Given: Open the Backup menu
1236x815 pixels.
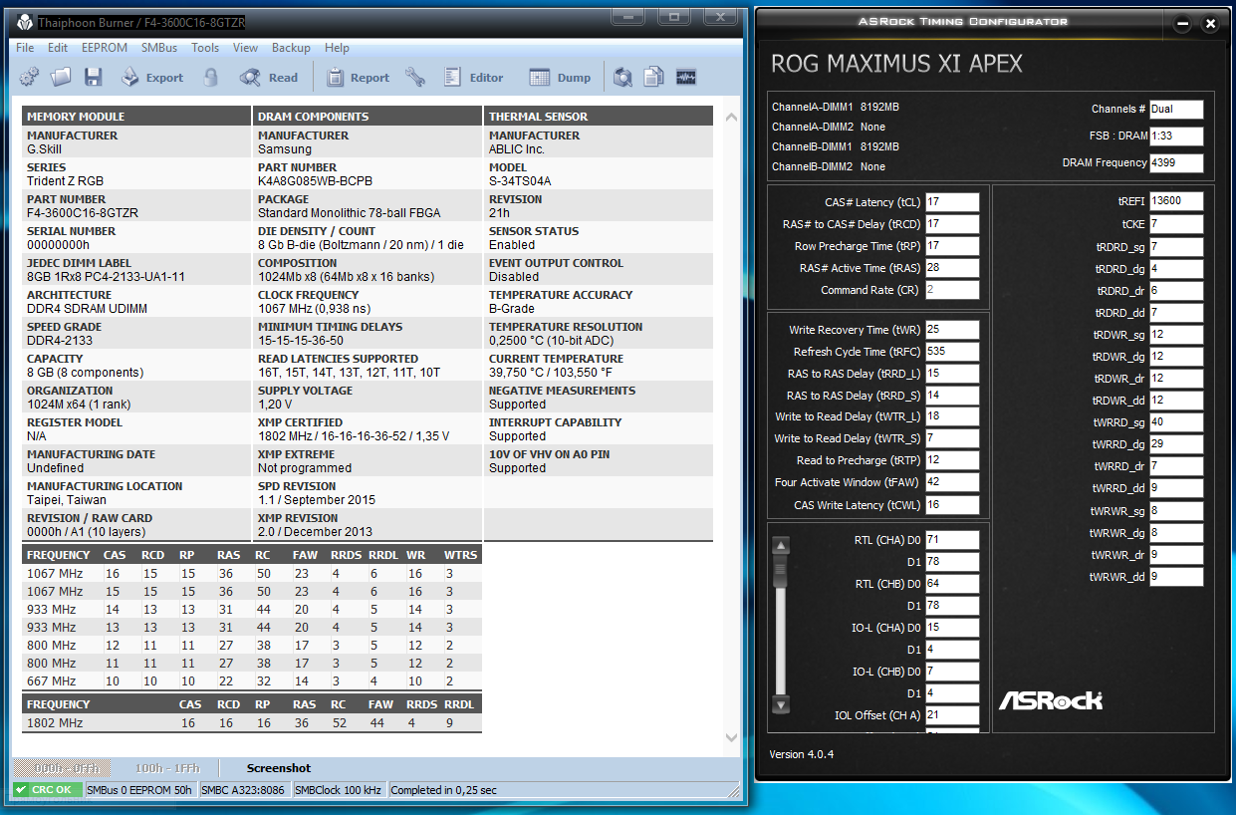Looking at the screenshot, I should [291, 48].
